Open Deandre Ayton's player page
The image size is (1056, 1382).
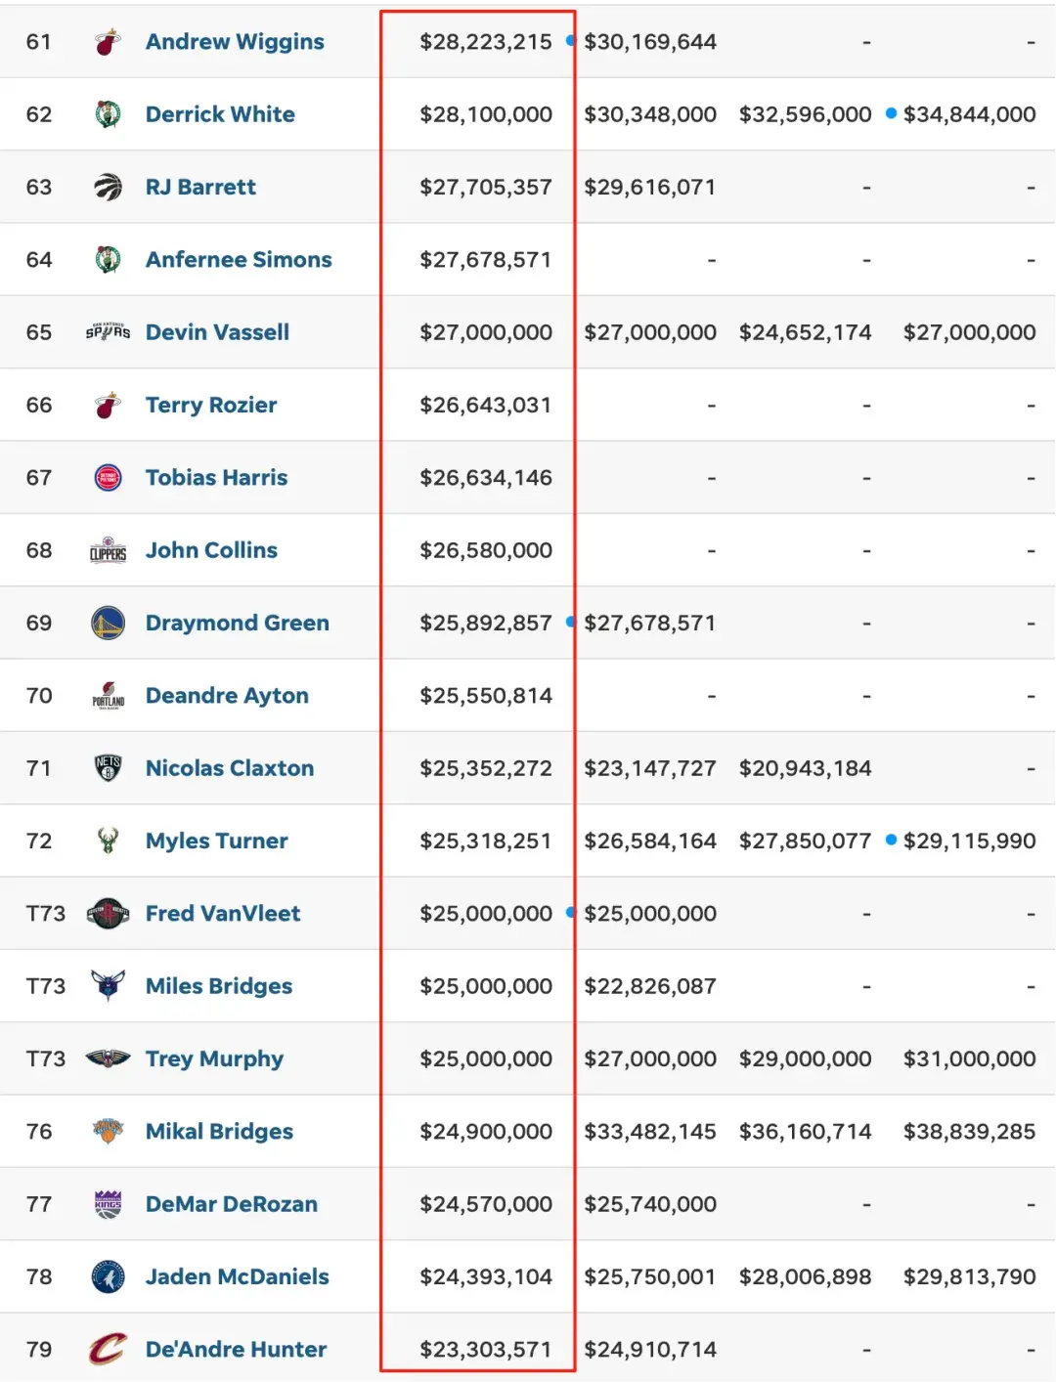[x=227, y=696]
